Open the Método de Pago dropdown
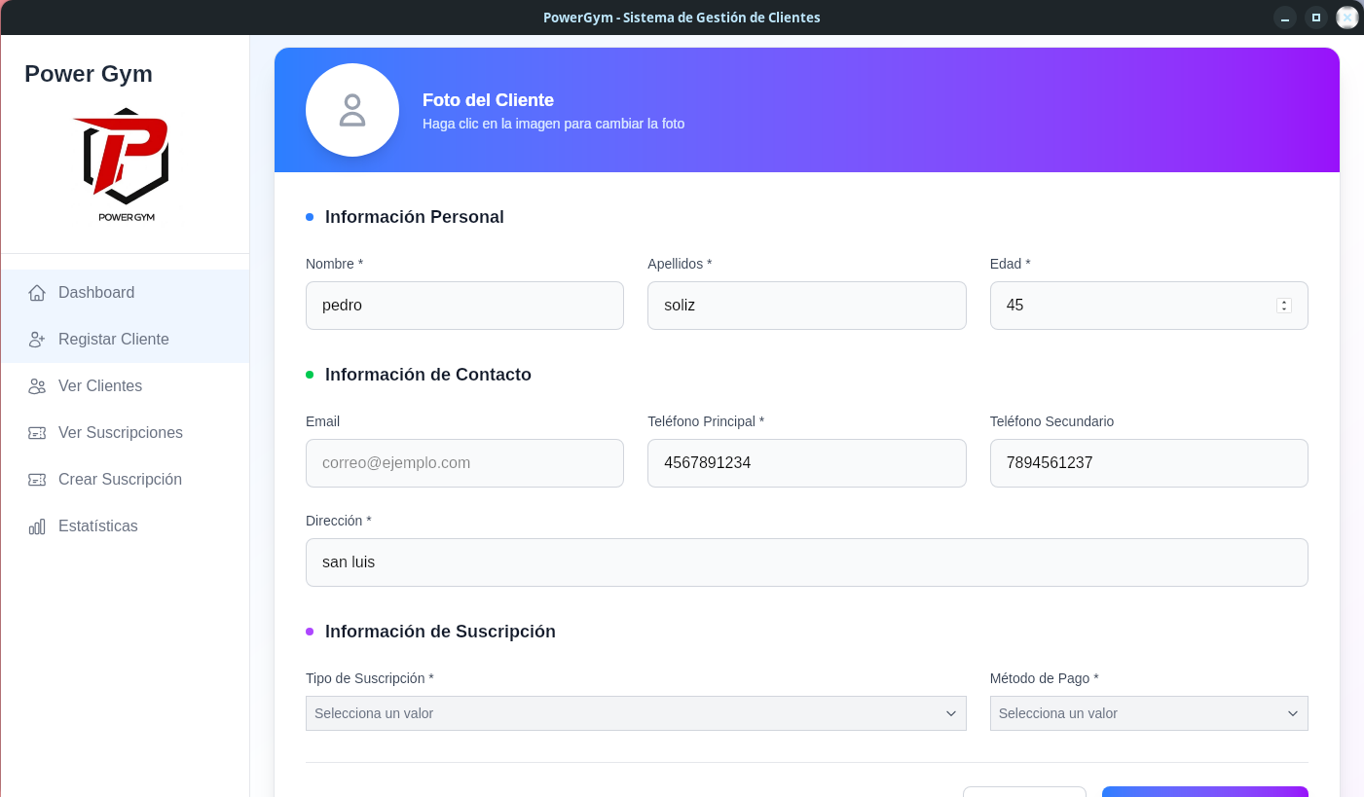The height and width of the screenshot is (797, 1364). point(1149,713)
